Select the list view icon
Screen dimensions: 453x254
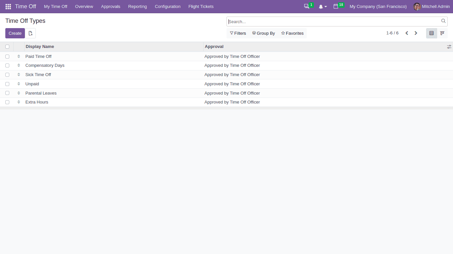point(431,33)
